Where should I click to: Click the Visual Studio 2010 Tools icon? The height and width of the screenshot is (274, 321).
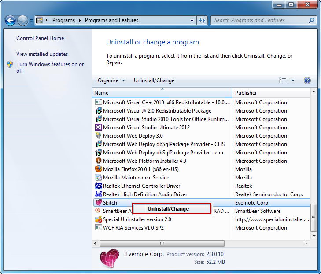click(x=99, y=119)
